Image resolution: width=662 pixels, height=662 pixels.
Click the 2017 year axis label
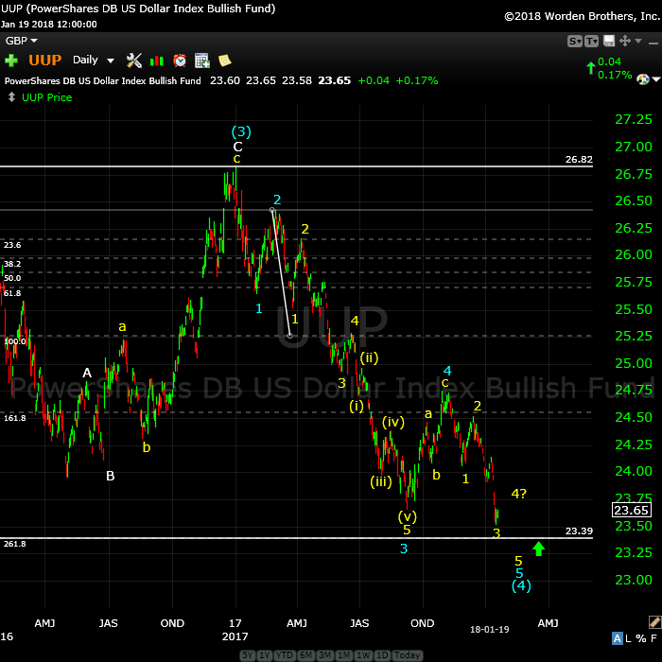pyautogui.click(x=235, y=636)
